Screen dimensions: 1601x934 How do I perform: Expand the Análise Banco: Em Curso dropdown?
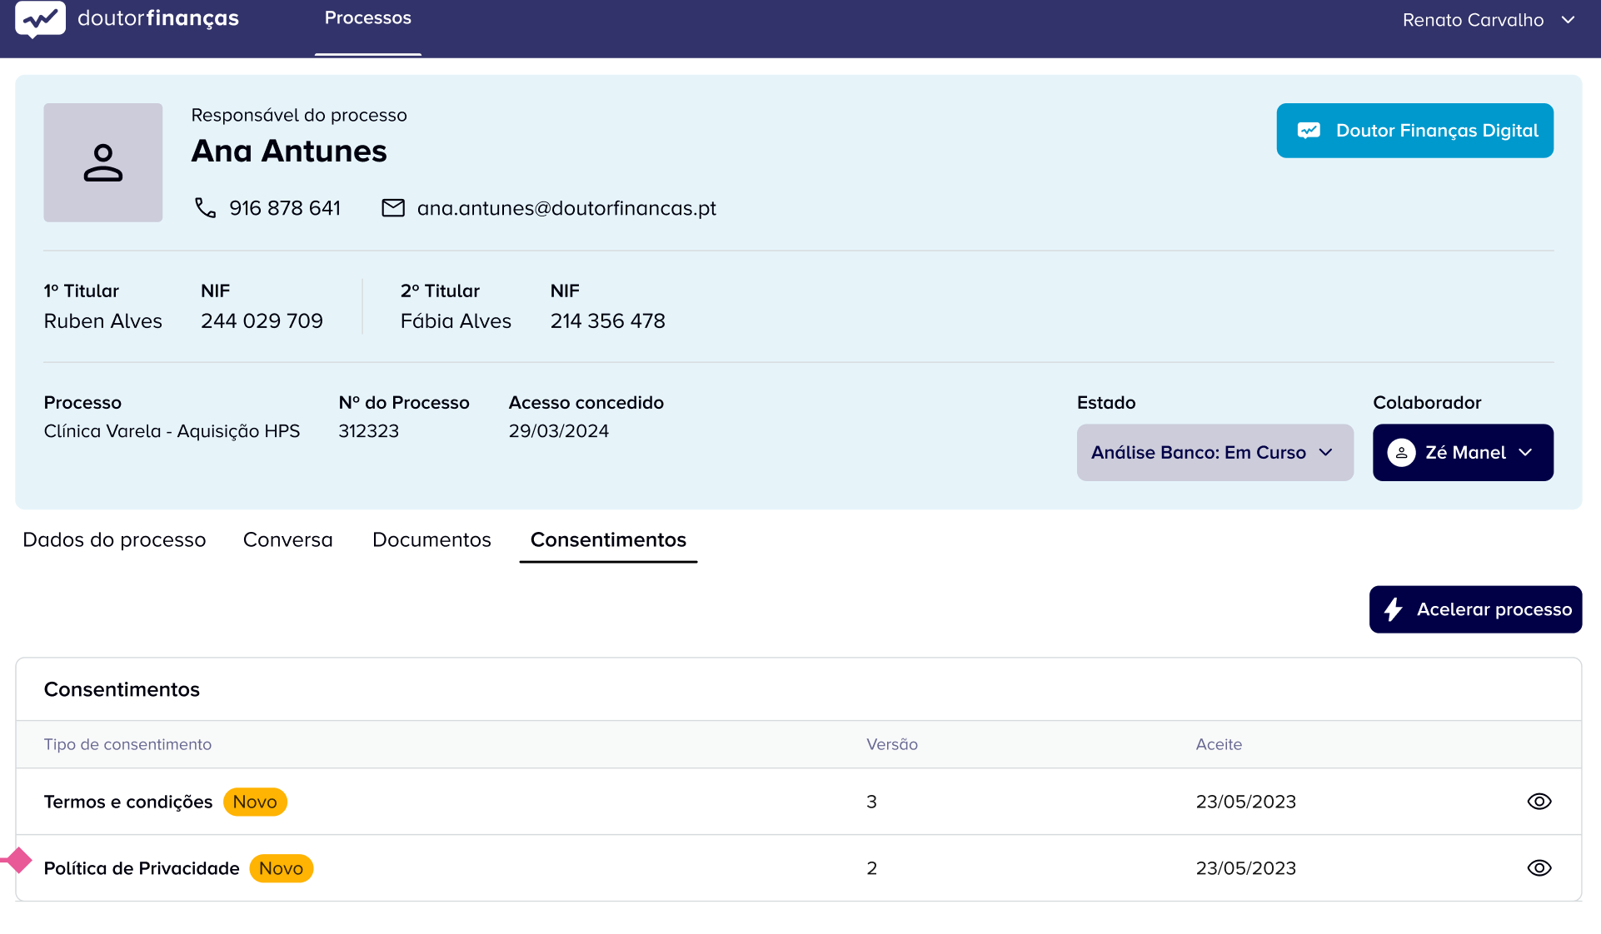(1214, 453)
